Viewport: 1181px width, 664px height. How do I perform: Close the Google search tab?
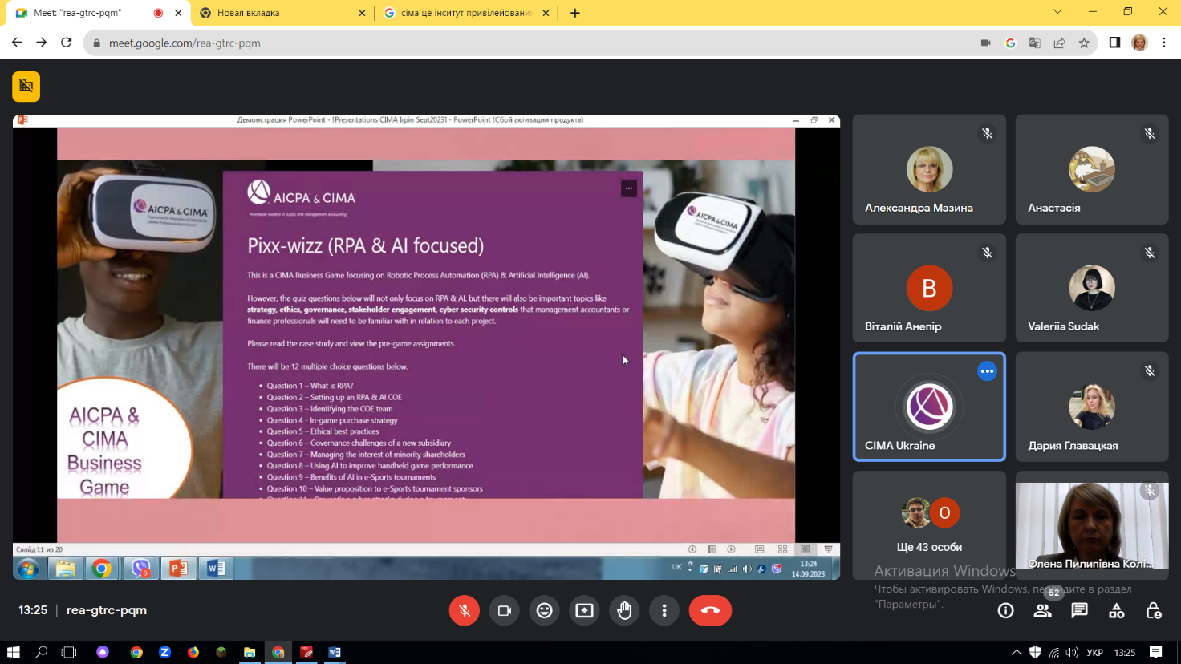click(x=546, y=13)
